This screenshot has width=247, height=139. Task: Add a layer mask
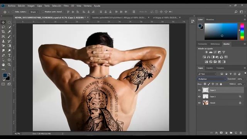point(221,133)
